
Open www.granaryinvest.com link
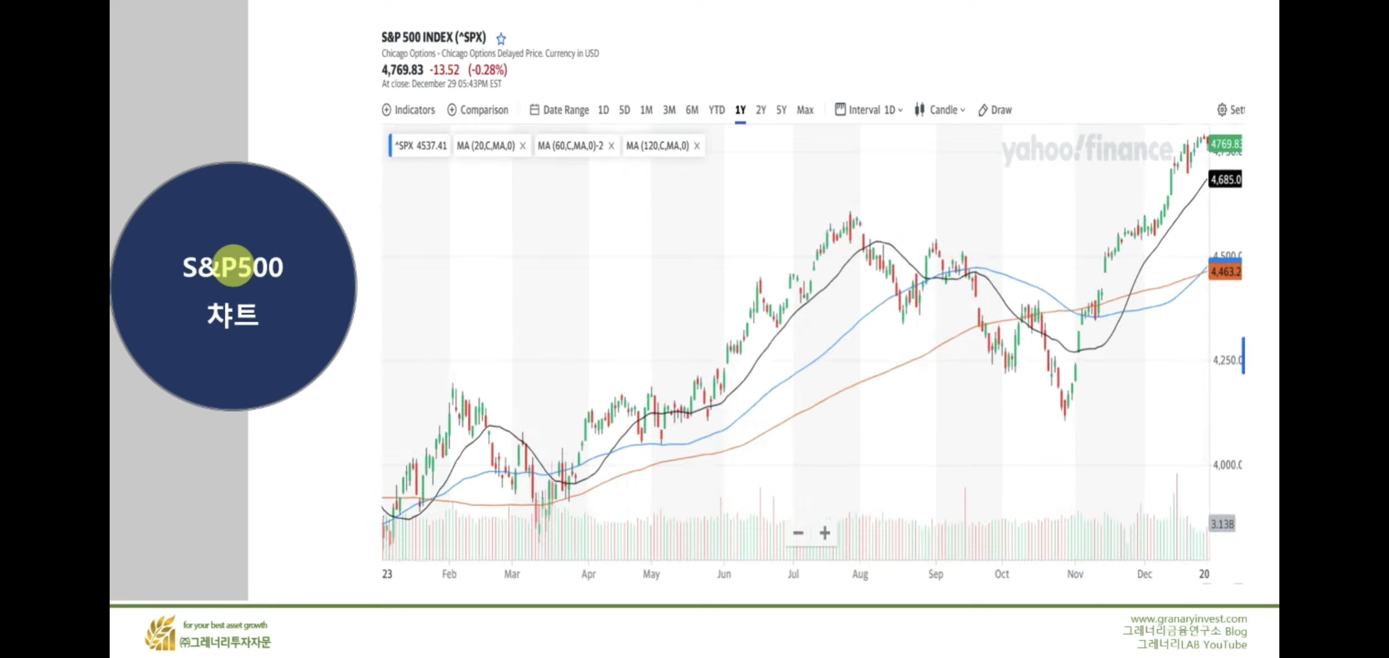point(1189,619)
